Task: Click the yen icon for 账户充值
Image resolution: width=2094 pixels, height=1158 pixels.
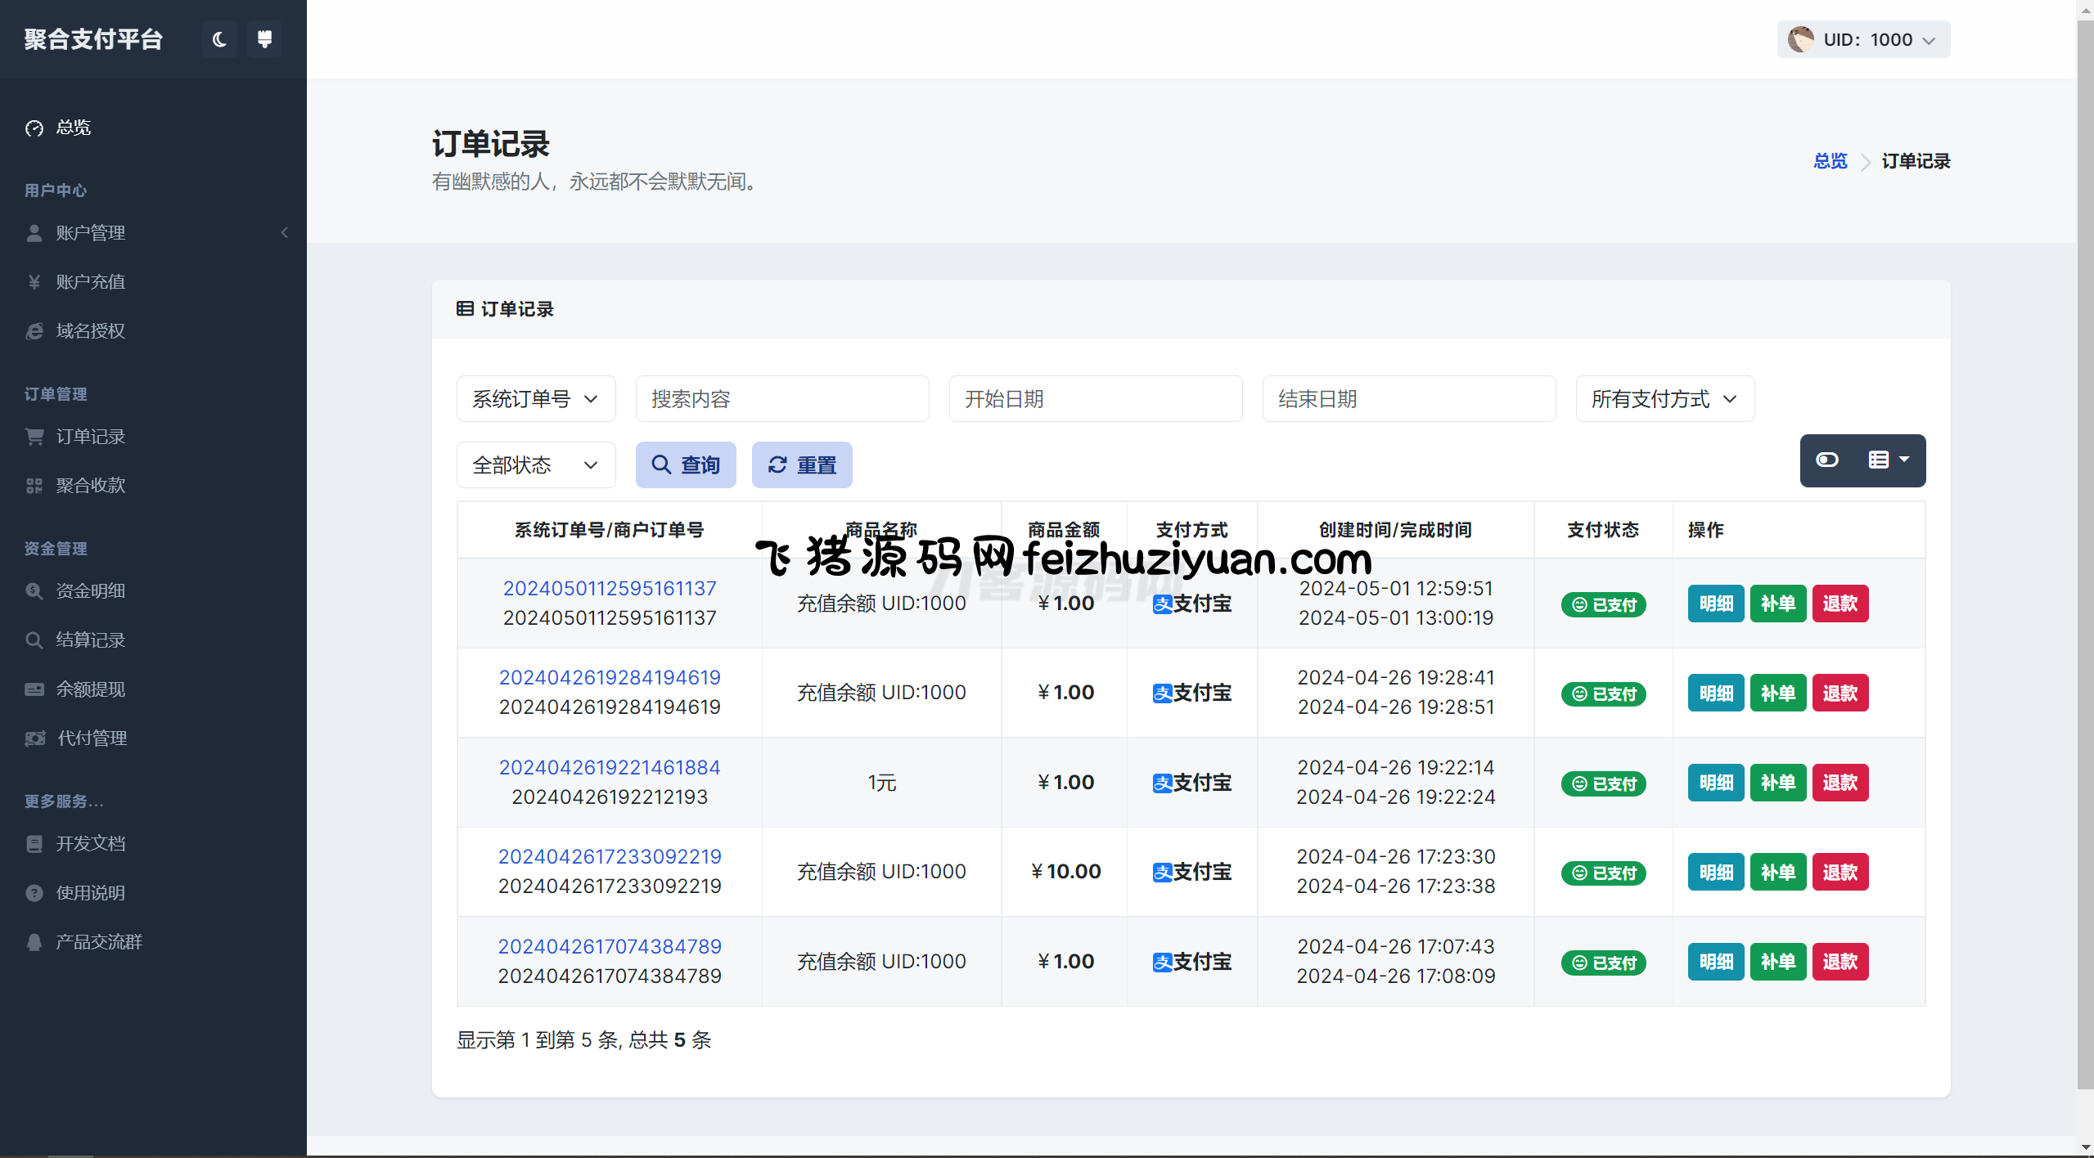Action: (x=34, y=282)
